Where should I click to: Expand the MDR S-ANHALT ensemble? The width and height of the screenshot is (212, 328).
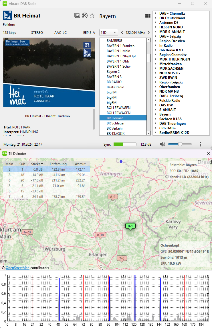156,32
